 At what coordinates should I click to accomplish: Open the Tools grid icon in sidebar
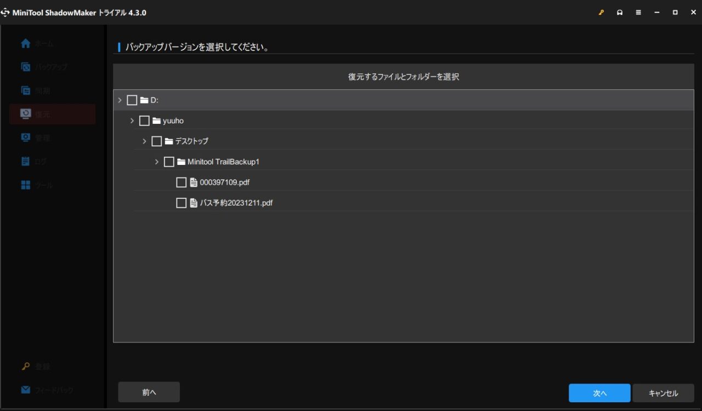(x=25, y=185)
